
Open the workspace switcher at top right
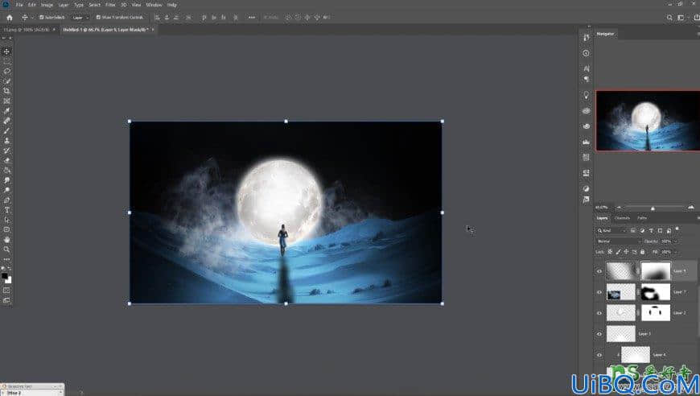click(681, 18)
